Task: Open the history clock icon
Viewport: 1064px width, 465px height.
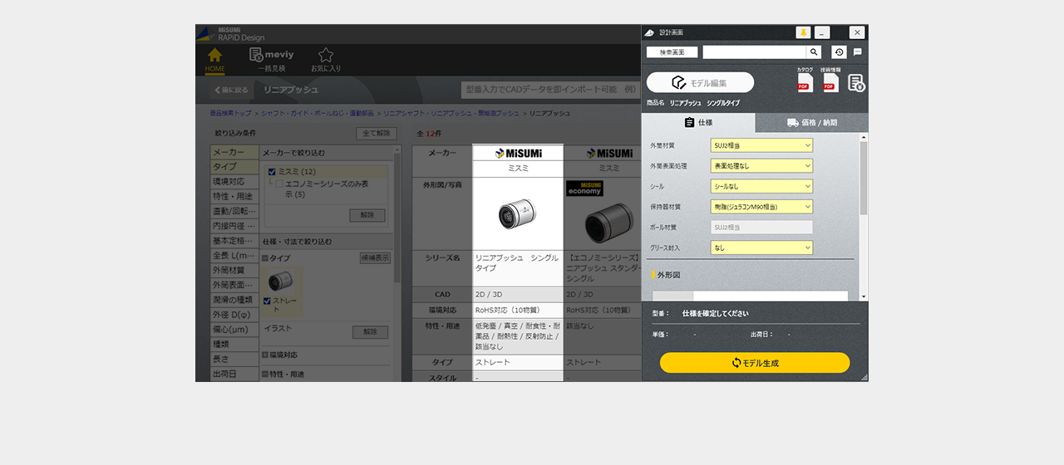Action: click(x=839, y=52)
